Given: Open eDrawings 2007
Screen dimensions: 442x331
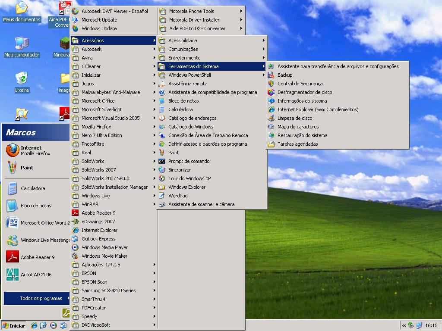Looking at the screenshot, I should 114,222.
